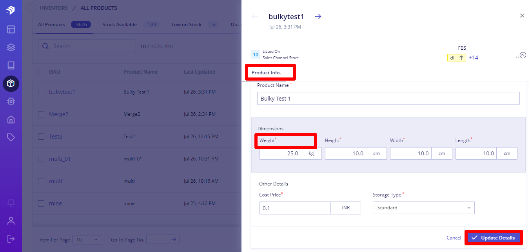Open the Storage Type dropdown
Screen dimensions: 530x252
[423, 208]
